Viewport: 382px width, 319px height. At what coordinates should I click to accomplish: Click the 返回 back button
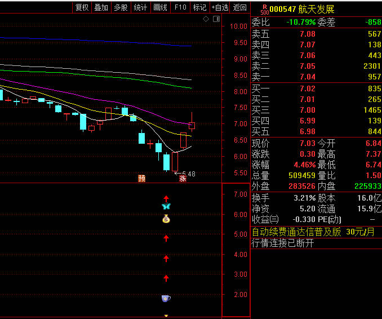(x=239, y=7)
